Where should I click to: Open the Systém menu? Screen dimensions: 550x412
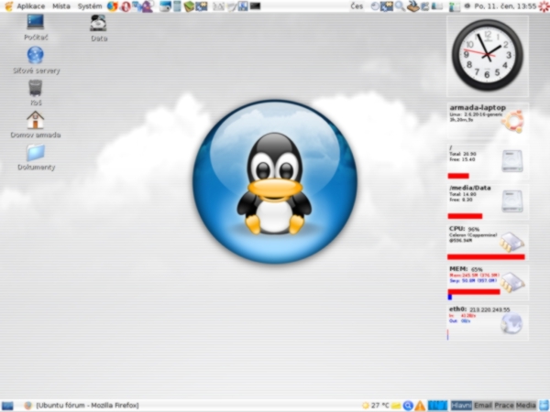click(x=90, y=6)
